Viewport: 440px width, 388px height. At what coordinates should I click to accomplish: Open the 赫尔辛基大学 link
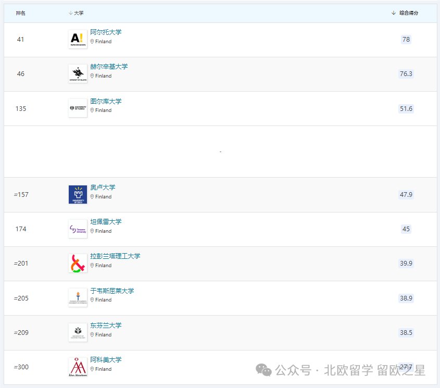pyautogui.click(x=109, y=67)
